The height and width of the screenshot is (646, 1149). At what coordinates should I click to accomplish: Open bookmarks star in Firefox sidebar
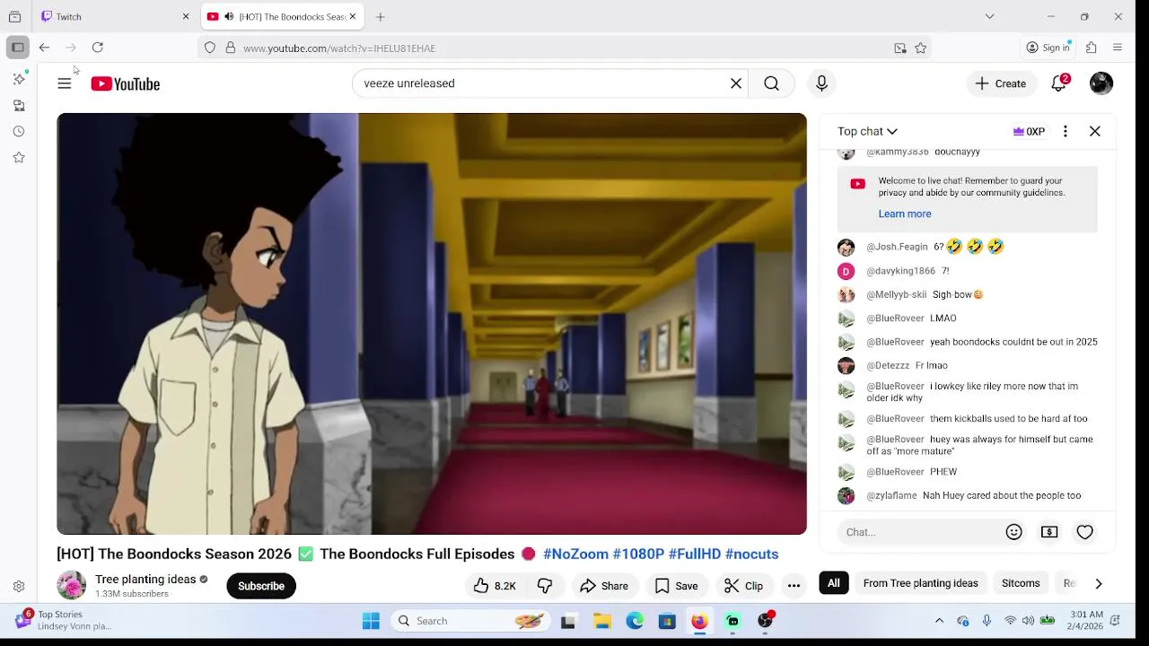point(19,158)
